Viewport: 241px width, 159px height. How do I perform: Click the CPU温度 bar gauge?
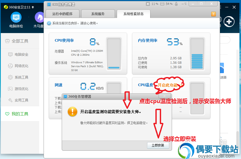(x=197, y=98)
